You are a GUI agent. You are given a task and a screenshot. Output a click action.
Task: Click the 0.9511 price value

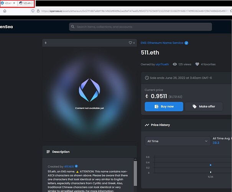click(x=159, y=96)
